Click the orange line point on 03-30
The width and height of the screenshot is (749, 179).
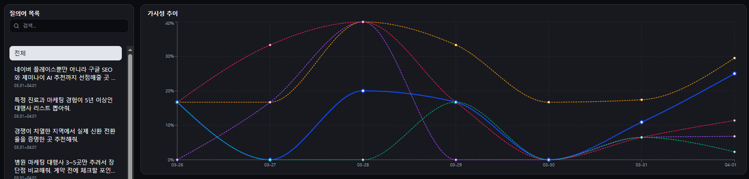click(x=549, y=102)
